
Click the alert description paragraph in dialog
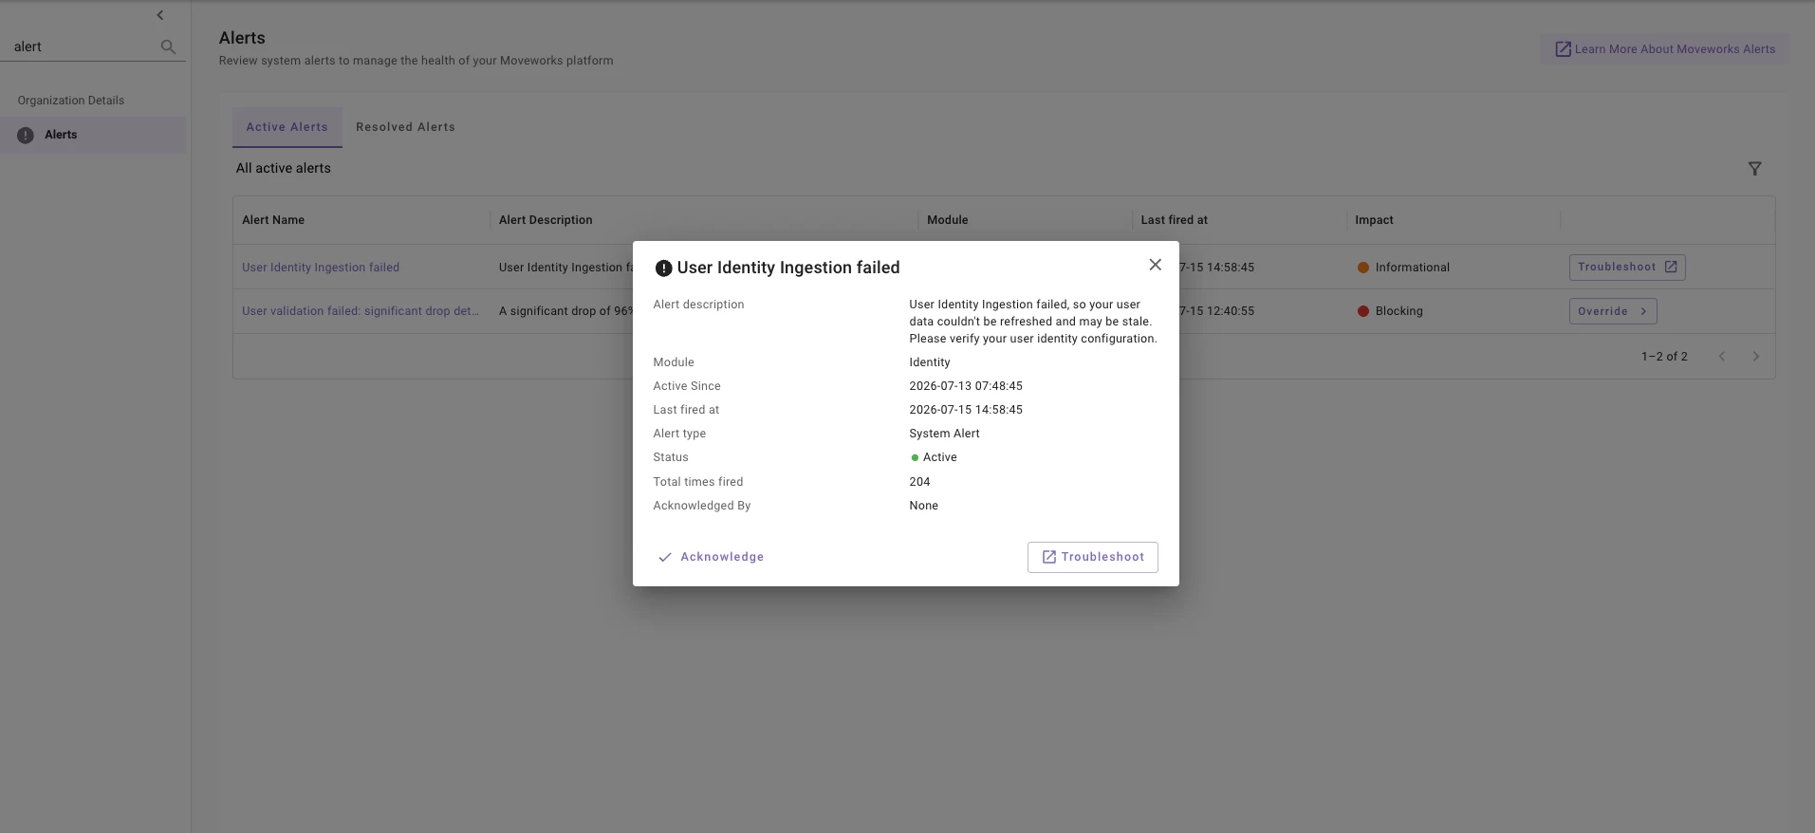click(x=1033, y=322)
